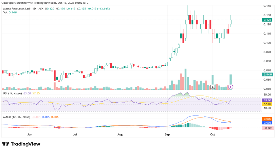
Task: Click the Aug label on time axis
Action: click(120, 134)
